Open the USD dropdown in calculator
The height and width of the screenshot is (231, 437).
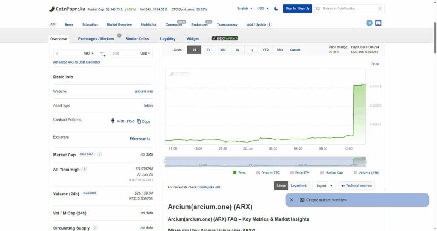pyautogui.click(x=145, y=53)
